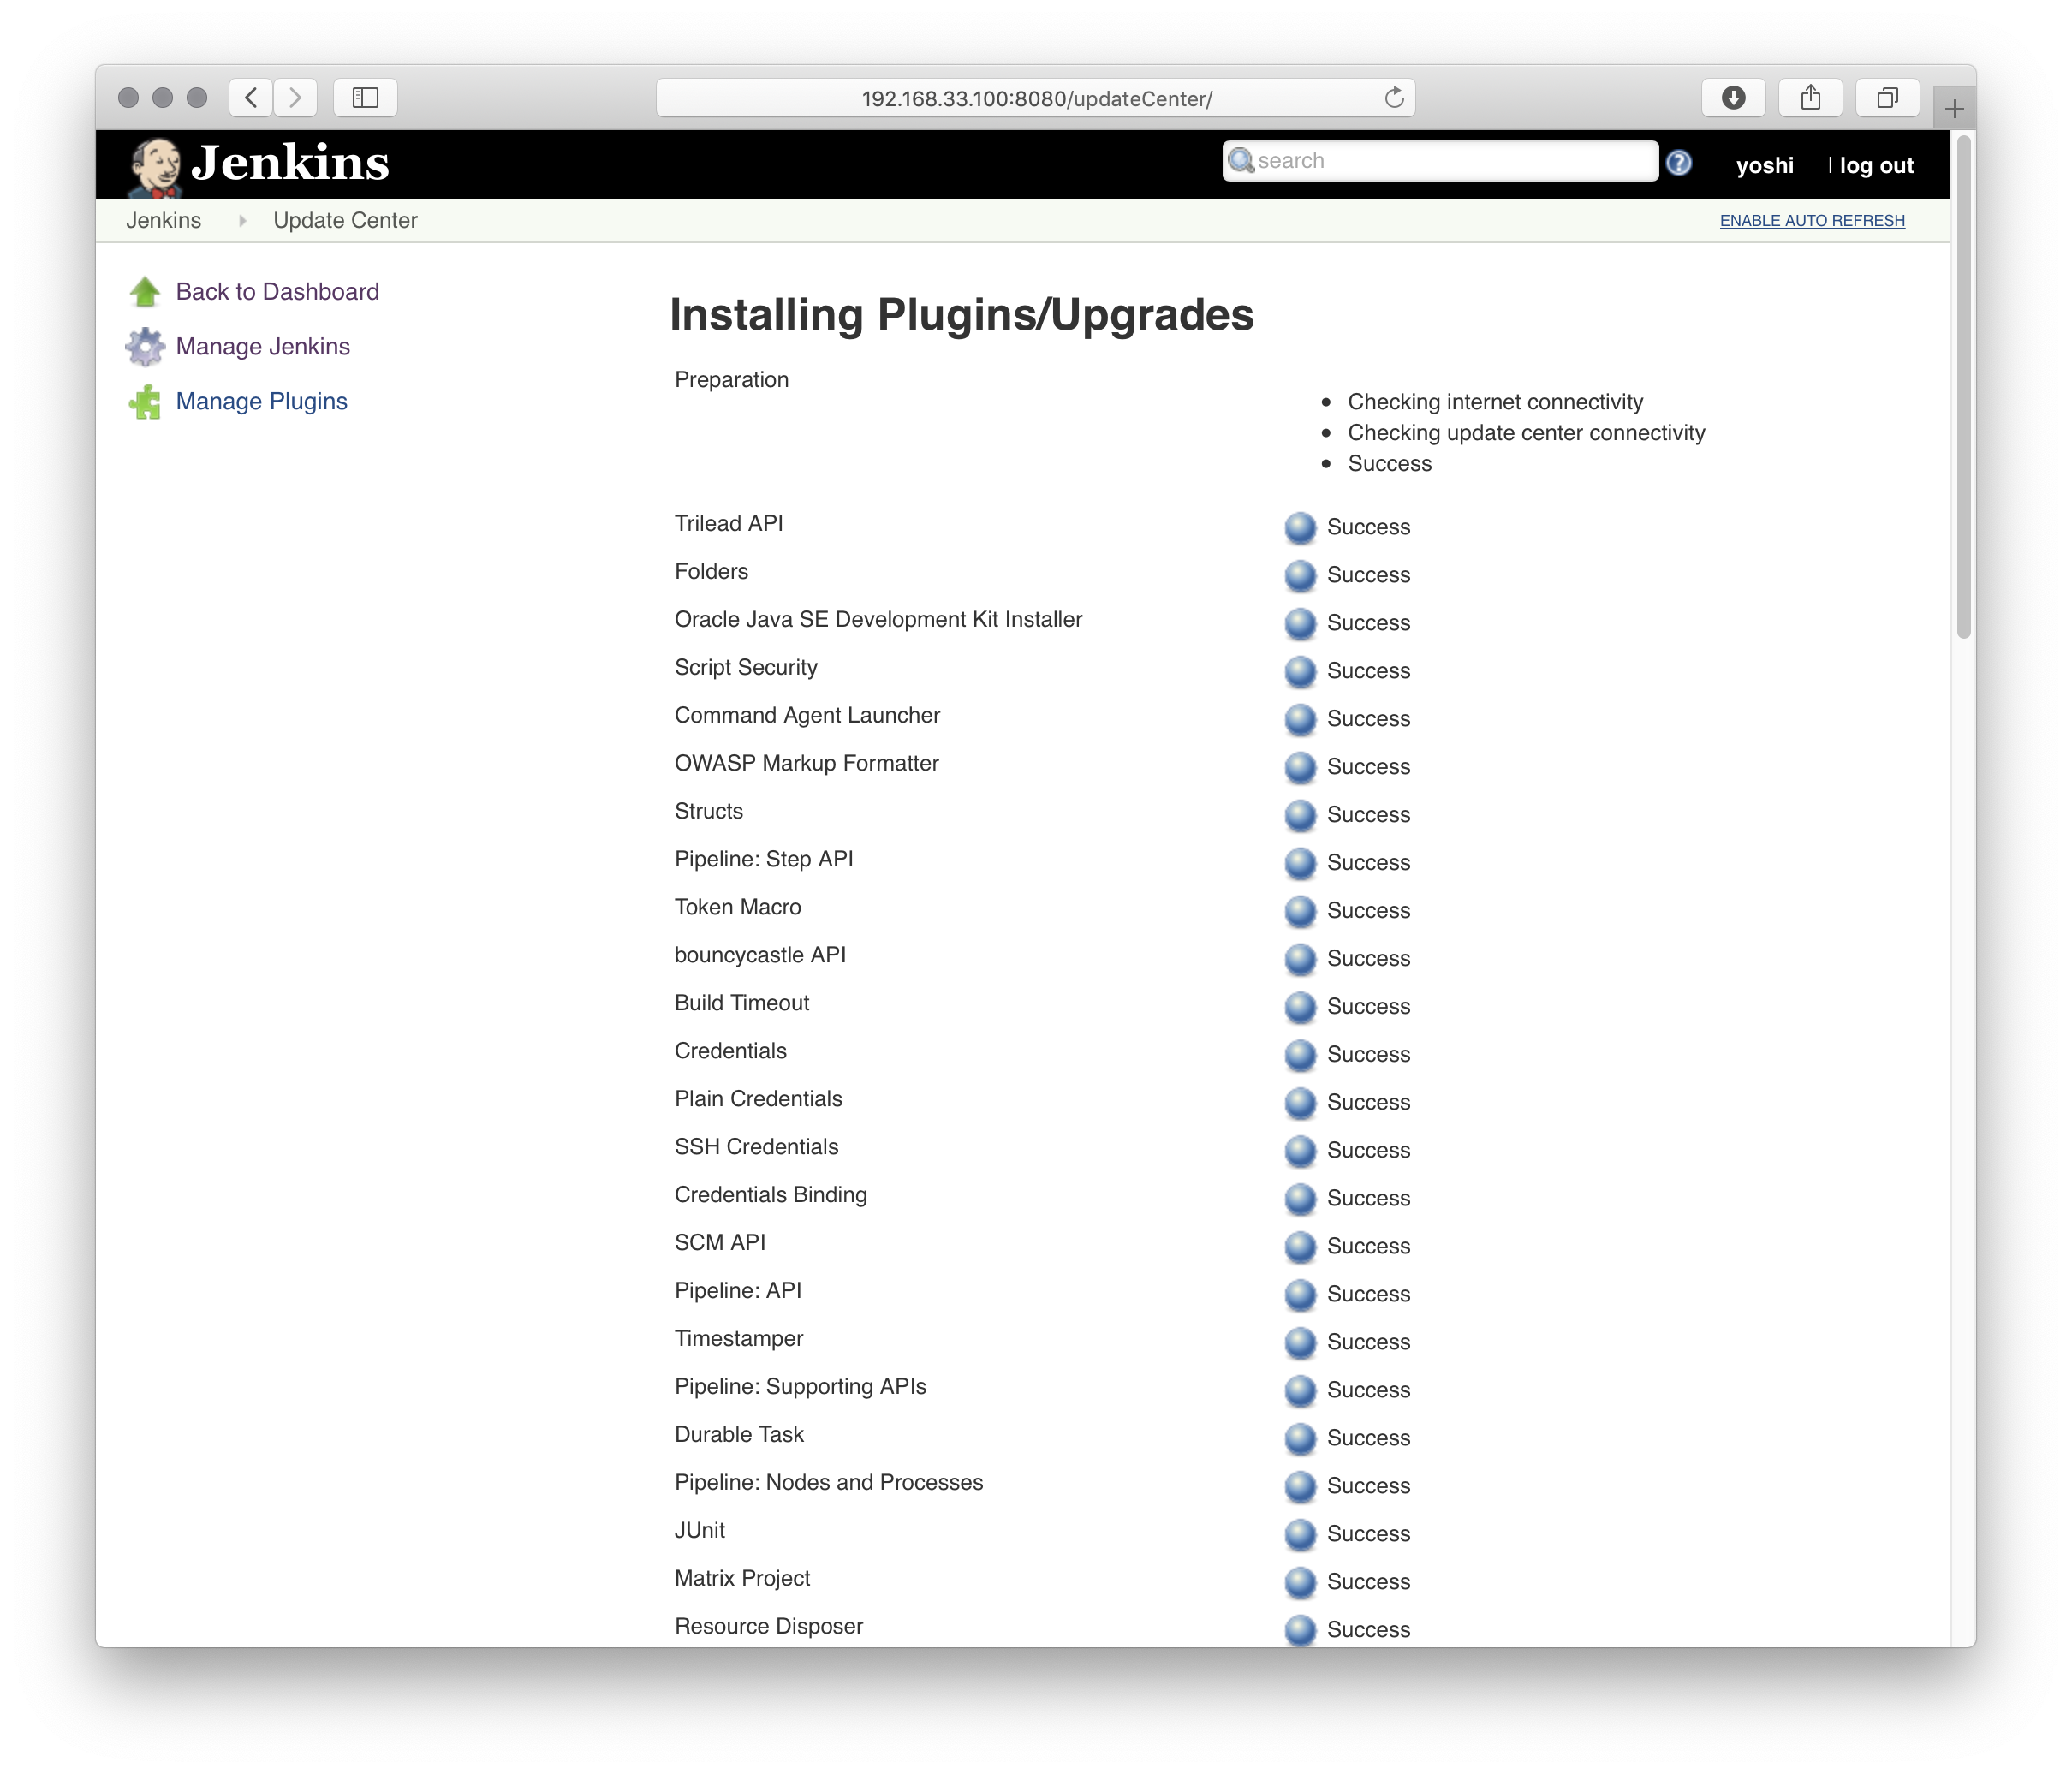Click the page vertical scrollbar thumb
Image resolution: width=2072 pixels, height=1774 pixels.
(x=1963, y=387)
